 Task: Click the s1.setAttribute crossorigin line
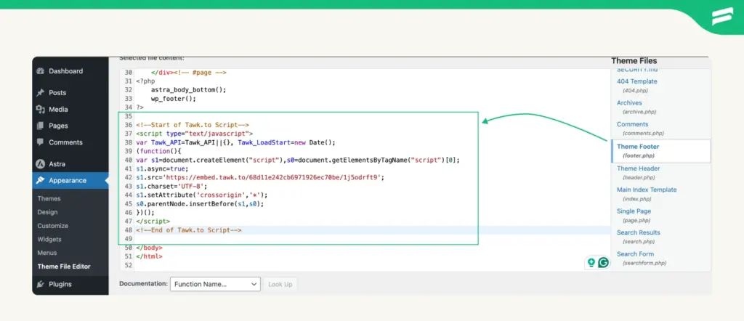pyautogui.click(x=202, y=195)
